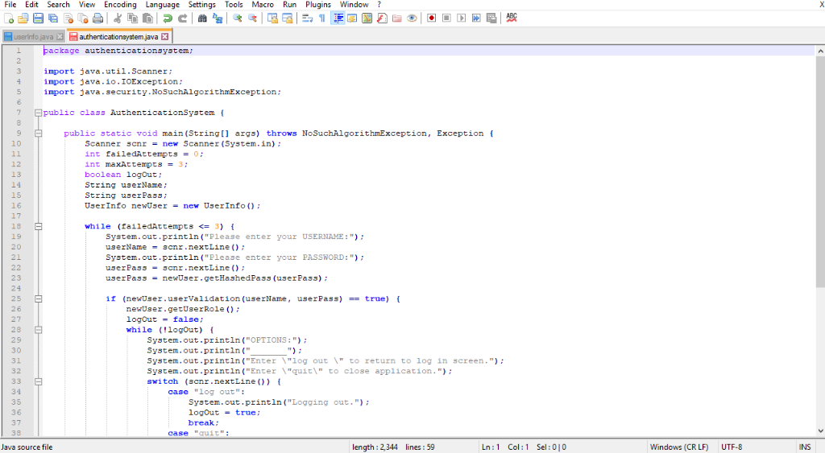Collapse the AuthenticationSystem class fold on line 7

click(38, 113)
